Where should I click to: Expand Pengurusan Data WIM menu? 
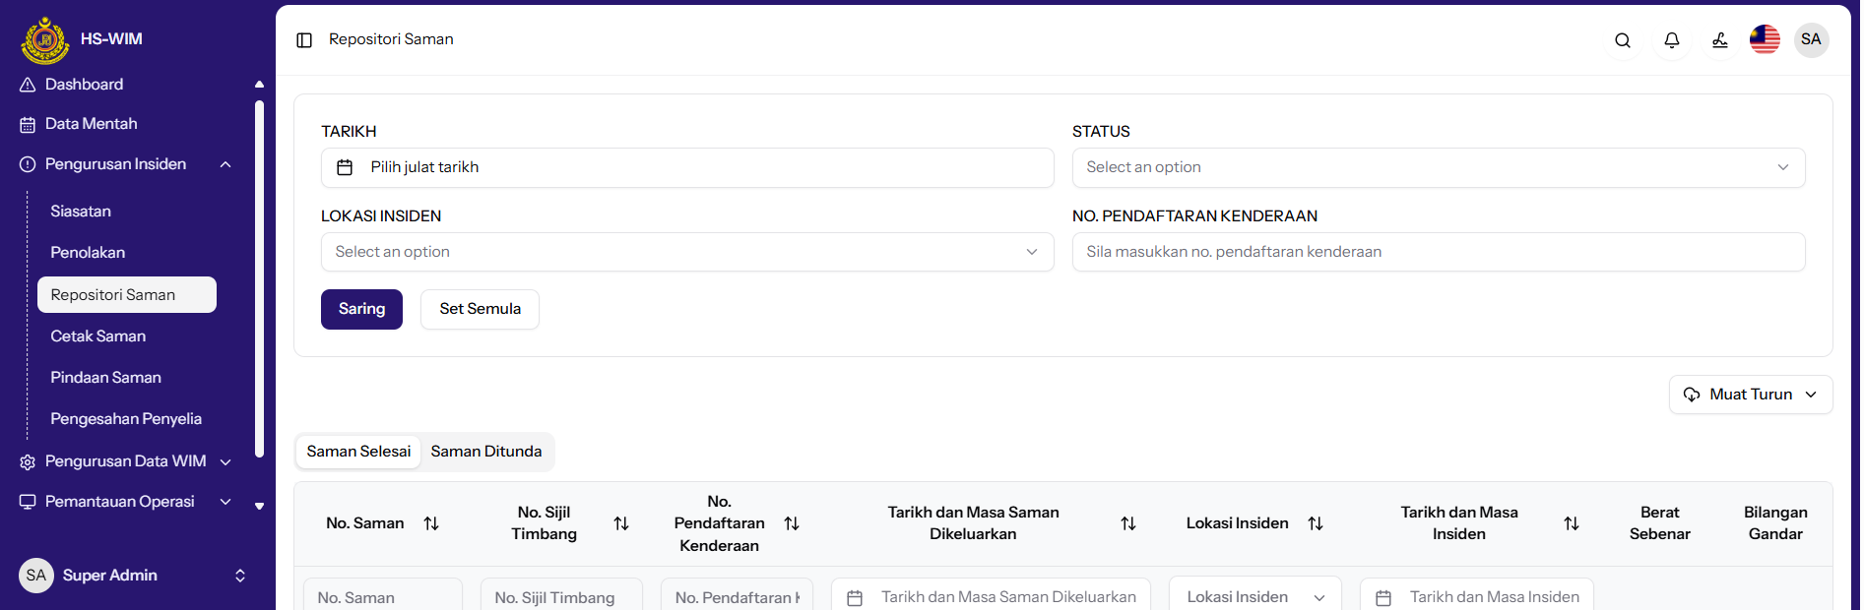[225, 461]
